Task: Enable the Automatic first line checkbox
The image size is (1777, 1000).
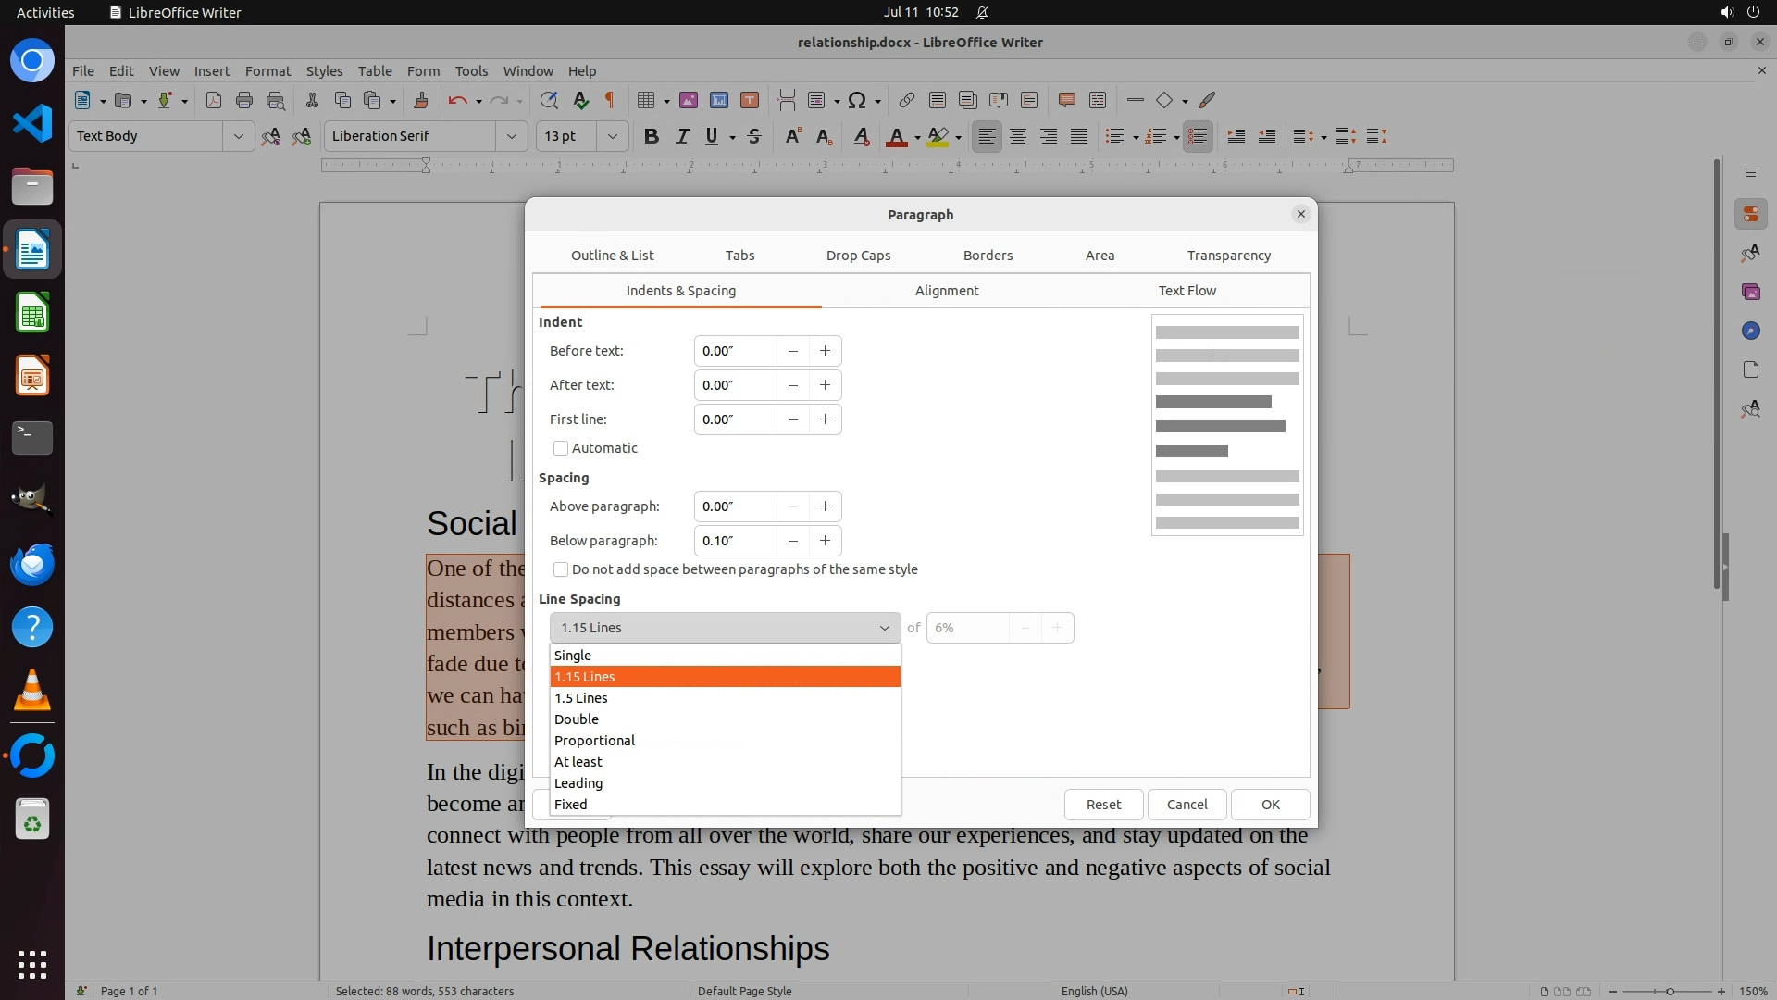Action: coord(561,448)
